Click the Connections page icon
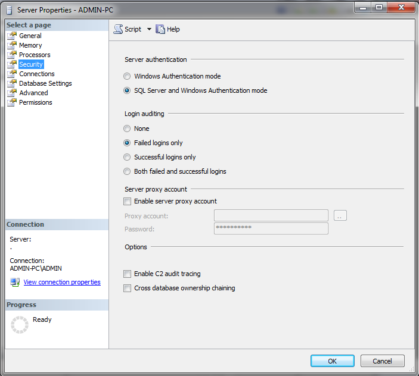This screenshot has width=419, height=376. pos(12,74)
